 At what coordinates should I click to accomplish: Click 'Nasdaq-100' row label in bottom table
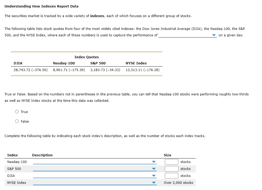[x=17, y=162]
